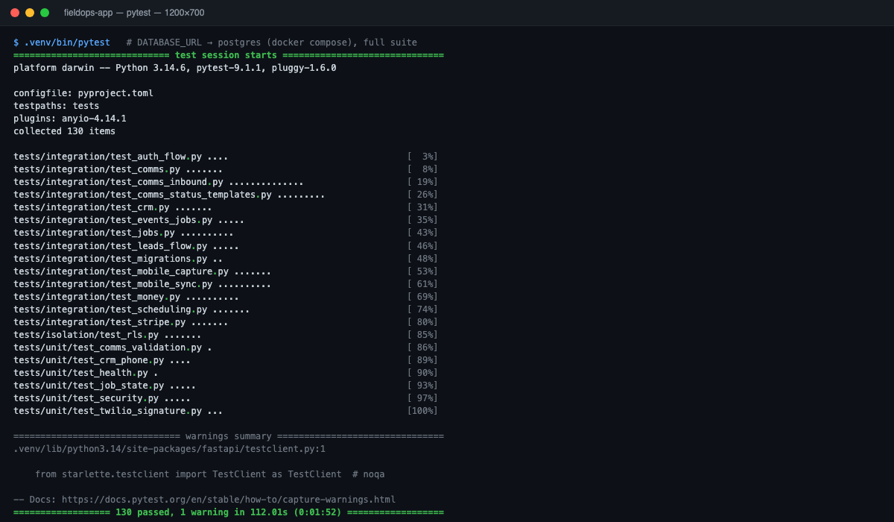Viewport: 894px width, 522px height.
Task: Click the test_mobile_sync.py result row
Action: click(226, 284)
